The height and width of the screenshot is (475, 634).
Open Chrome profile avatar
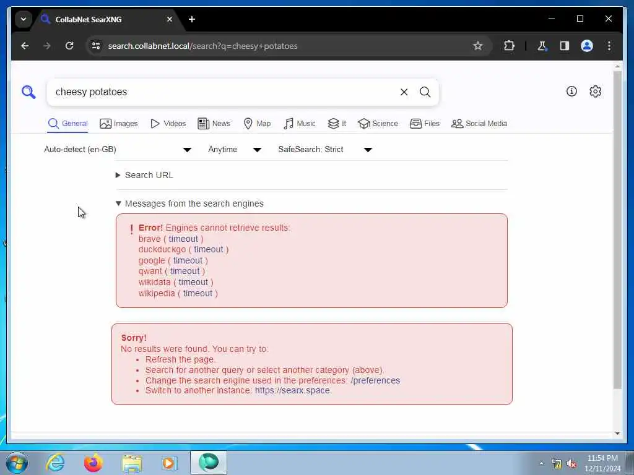pos(587,46)
